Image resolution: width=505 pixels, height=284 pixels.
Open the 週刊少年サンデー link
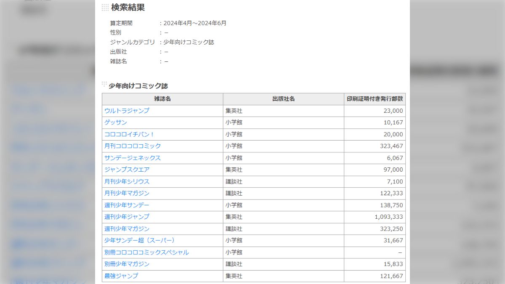click(127, 205)
